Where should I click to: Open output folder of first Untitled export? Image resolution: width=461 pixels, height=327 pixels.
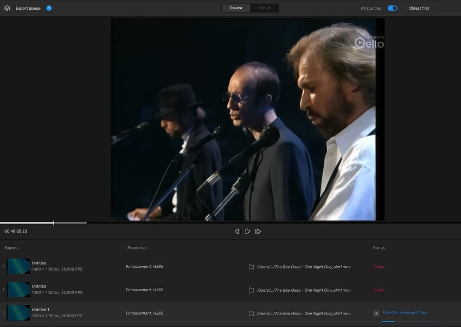[x=251, y=267]
